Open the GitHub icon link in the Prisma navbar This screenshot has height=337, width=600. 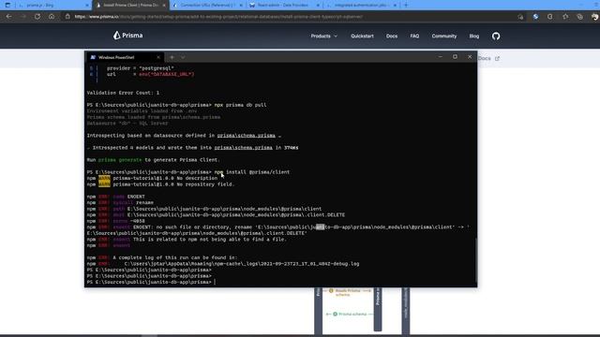click(496, 36)
